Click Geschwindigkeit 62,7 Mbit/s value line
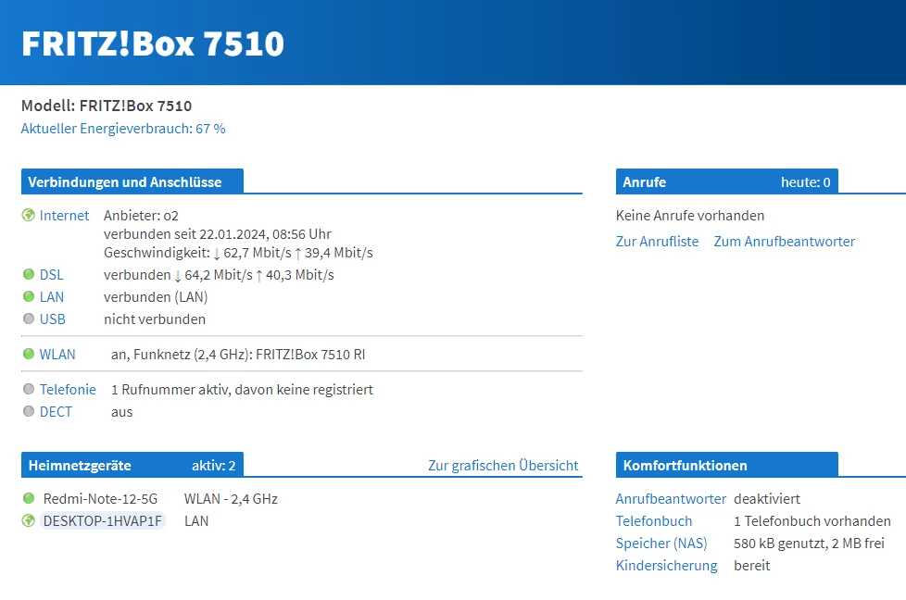The height and width of the screenshot is (600, 906). [238, 253]
